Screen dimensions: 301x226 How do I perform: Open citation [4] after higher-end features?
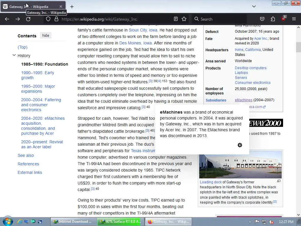(159, 81)
